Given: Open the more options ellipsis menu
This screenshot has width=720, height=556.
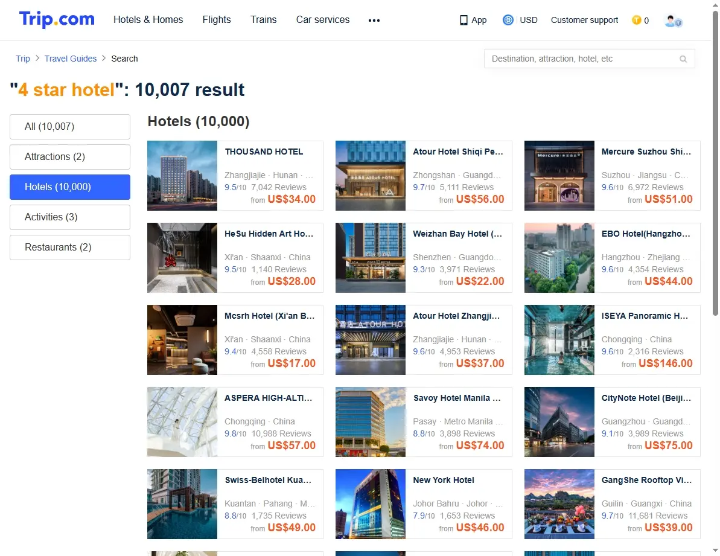Looking at the screenshot, I should click(374, 20).
